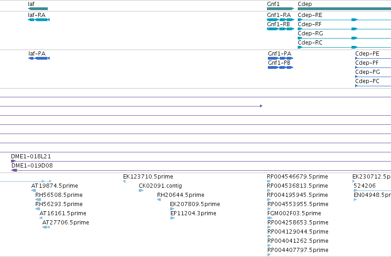
Task: Open the CK02091.contig feature
Action: coord(141,190)
